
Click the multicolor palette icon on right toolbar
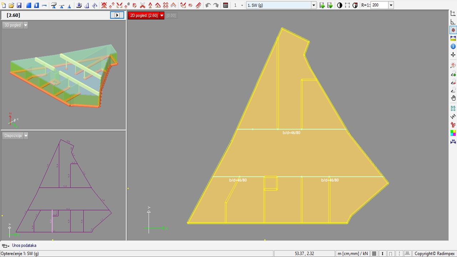pyautogui.click(x=453, y=133)
